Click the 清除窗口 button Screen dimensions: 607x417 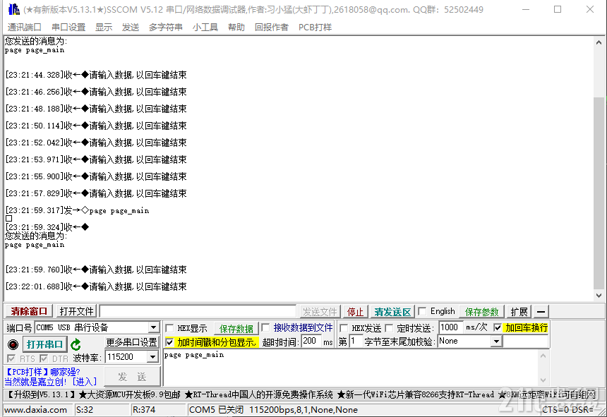pyautogui.click(x=29, y=311)
